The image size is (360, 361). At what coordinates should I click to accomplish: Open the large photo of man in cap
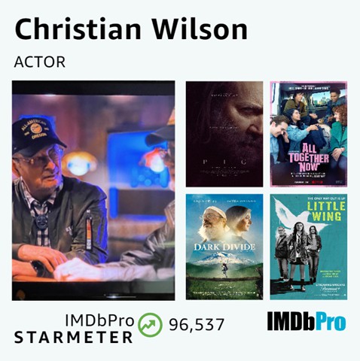pyautogui.click(x=93, y=190)
